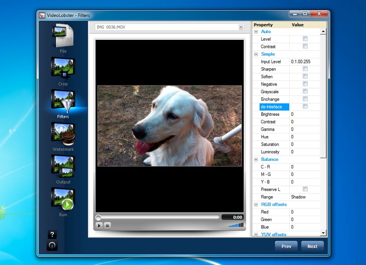Toggle the Grayscale checkbox
This screenshot has height=265, width=366.
point(305,91)
